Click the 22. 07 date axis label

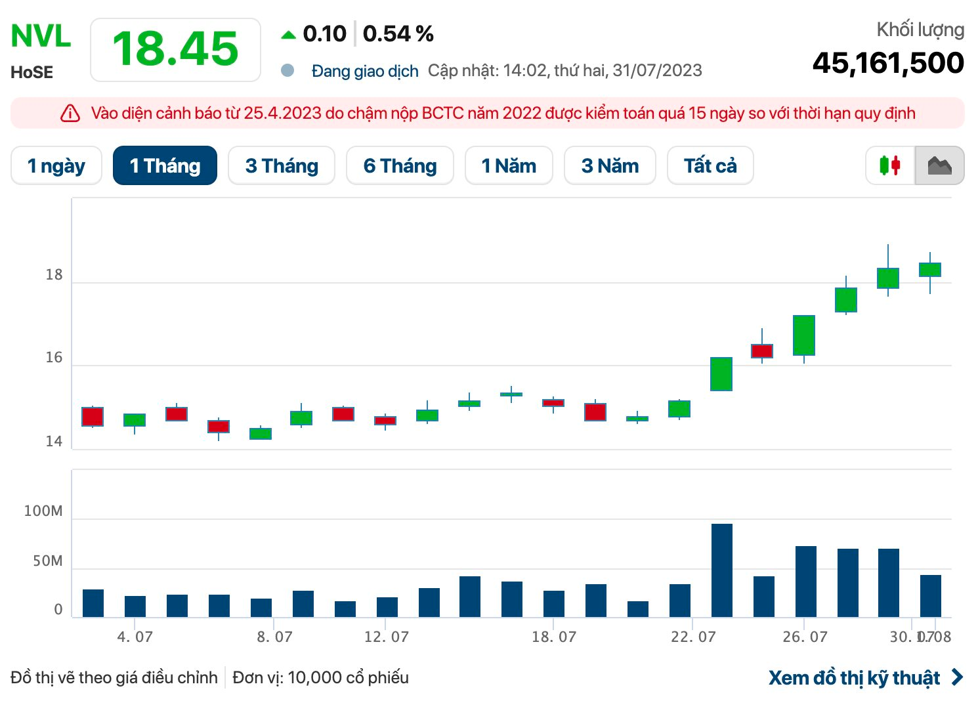click(x=693, y=637)
